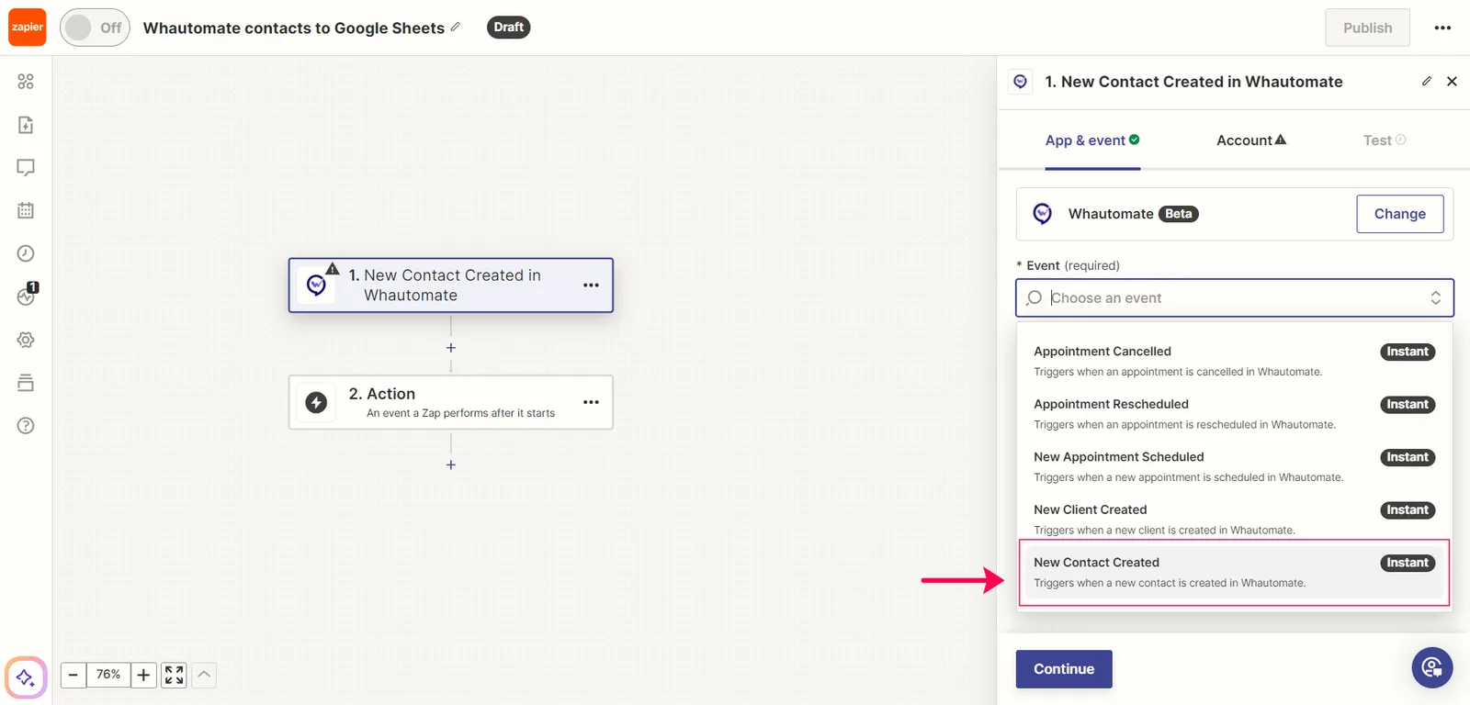This screenshot has height=705, width=1470.
Task: Open the top-right more options menu
Action: 1442,28
